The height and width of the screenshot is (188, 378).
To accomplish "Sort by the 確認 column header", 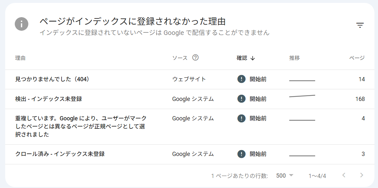I will (242, 58).
